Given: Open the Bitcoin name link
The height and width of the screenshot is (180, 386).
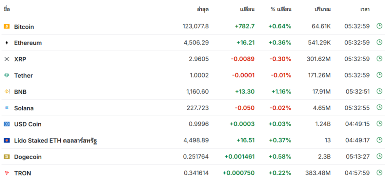Looking at the screenshot, I should 24,27.
